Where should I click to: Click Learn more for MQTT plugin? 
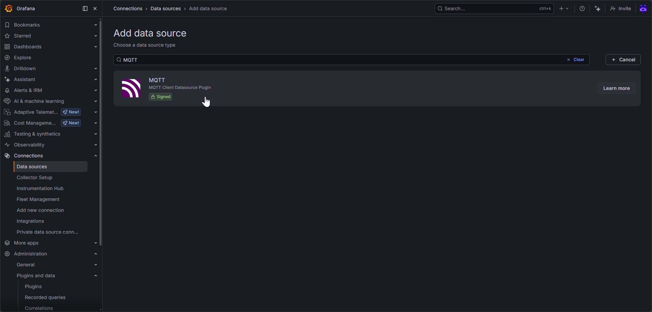click(x=617, y=88)
